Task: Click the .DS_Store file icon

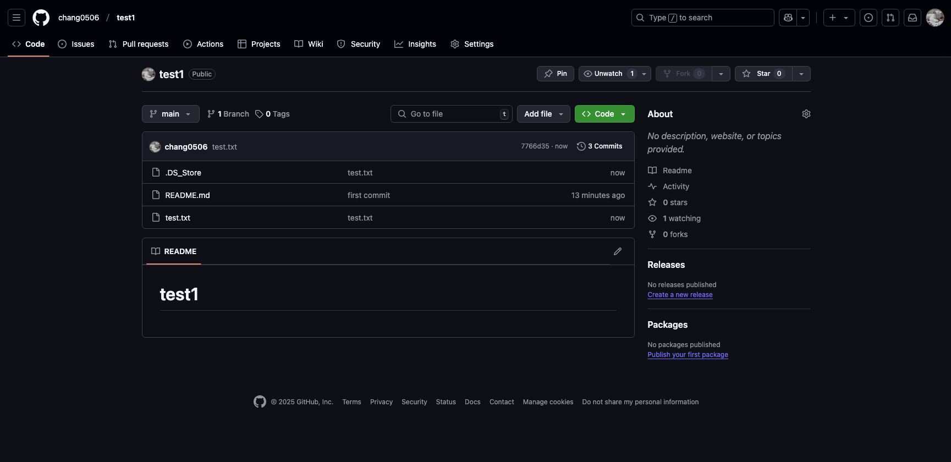Action: pos(156,172)
